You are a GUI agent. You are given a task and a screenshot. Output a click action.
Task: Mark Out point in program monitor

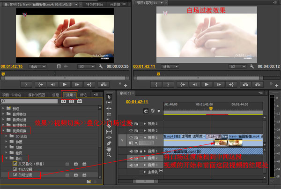coord(168,84)
